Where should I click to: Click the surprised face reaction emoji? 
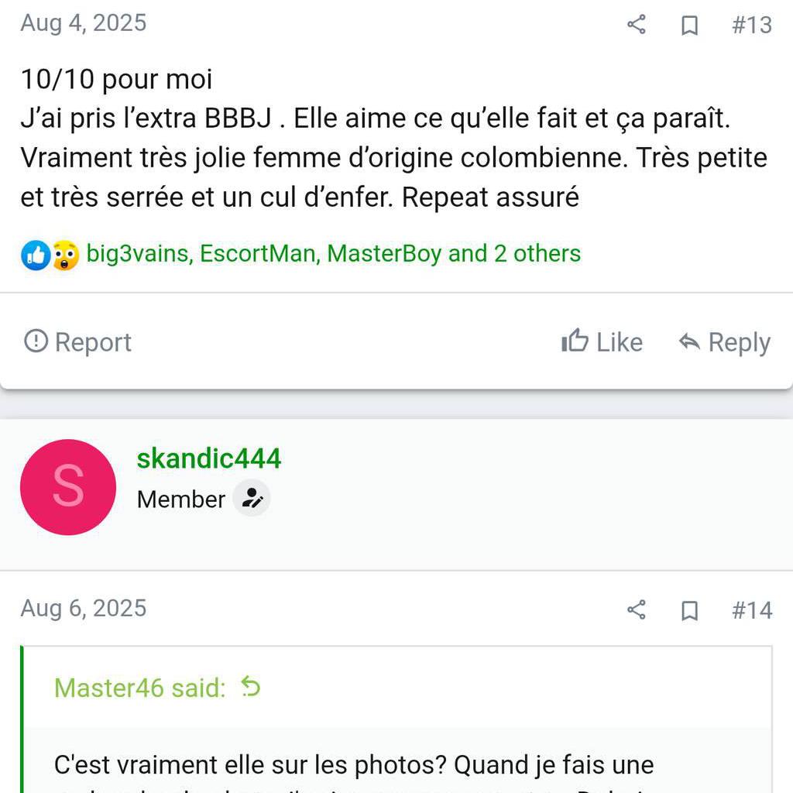(x=65, y=255)
